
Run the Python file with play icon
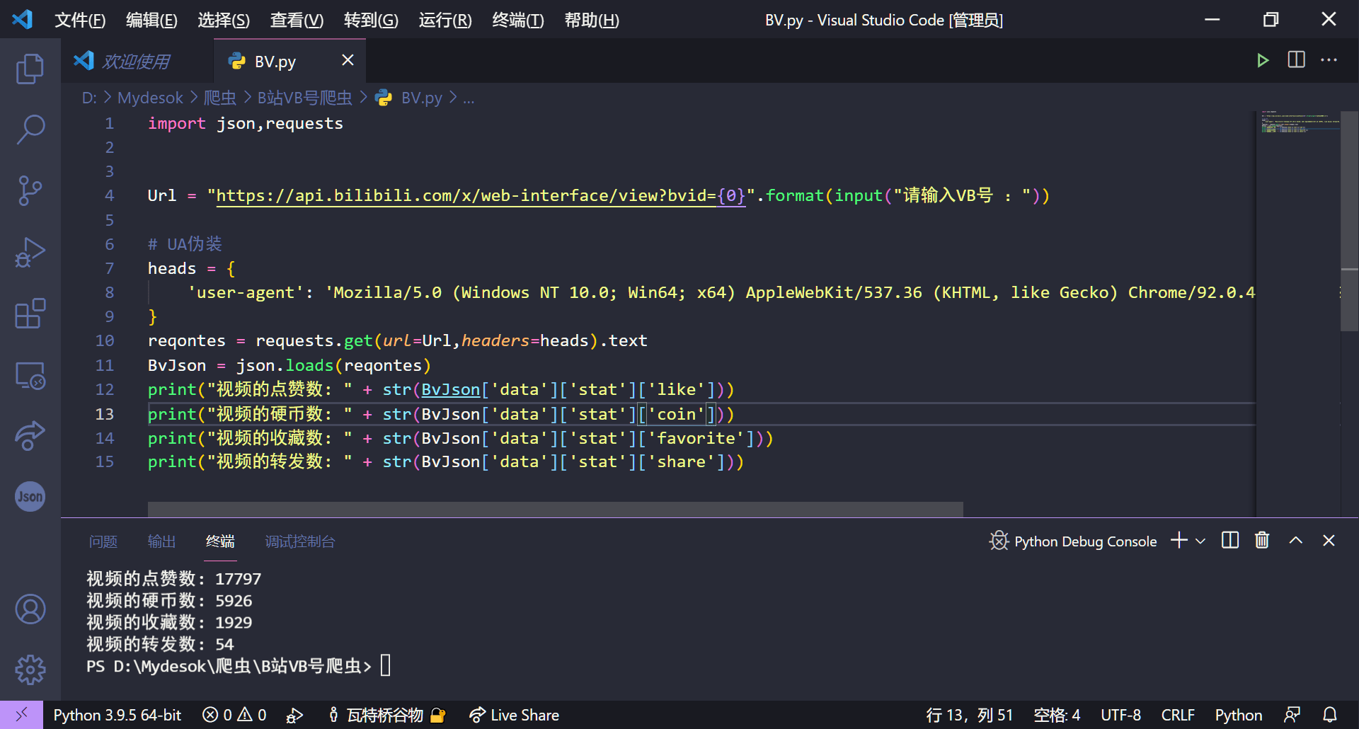click(x=1263, y=60)
